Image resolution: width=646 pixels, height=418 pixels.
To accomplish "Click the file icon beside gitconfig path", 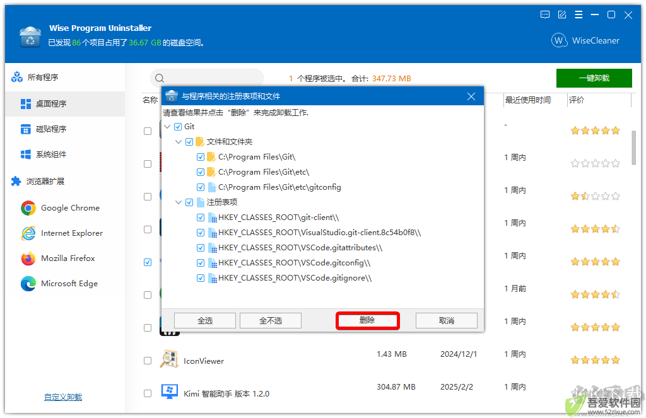I will (212, 187).
